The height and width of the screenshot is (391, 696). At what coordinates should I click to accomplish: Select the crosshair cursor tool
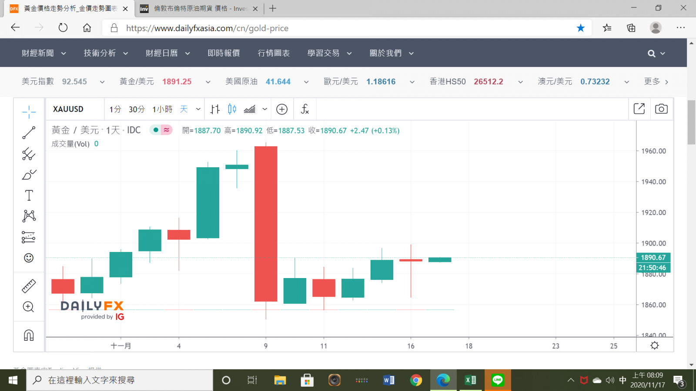(x=29, y=112)
